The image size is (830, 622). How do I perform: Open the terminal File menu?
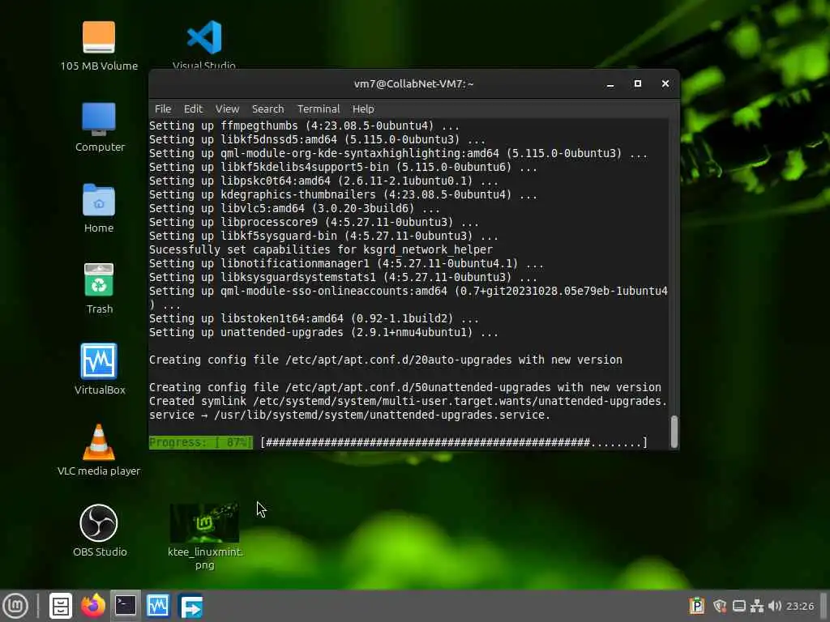point(163,109)
